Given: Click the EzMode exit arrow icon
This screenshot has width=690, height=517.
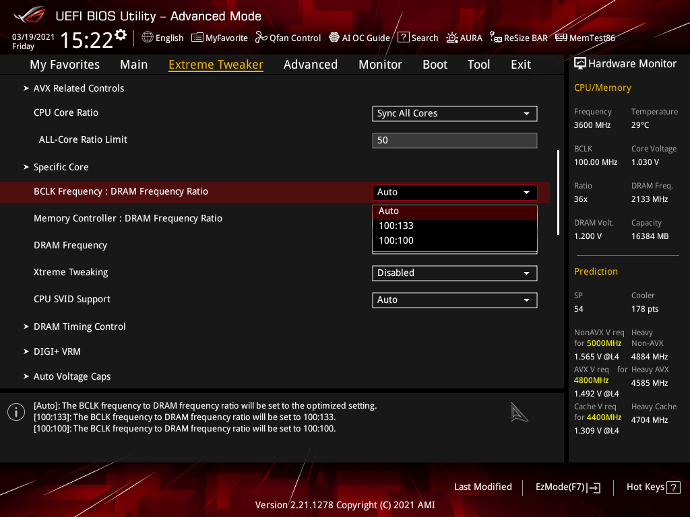Looking at the screenshot, I should [x=594, y=487].
